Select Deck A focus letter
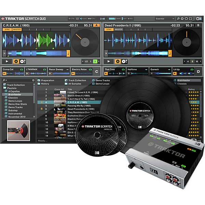The image size is (205, 205). pyautogui.click(x=96, y=25)
